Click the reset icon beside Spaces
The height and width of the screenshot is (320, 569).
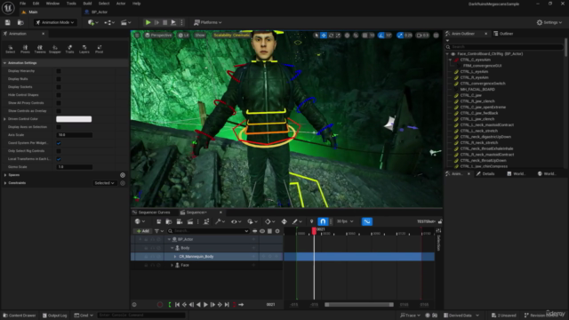coord(123,175)
